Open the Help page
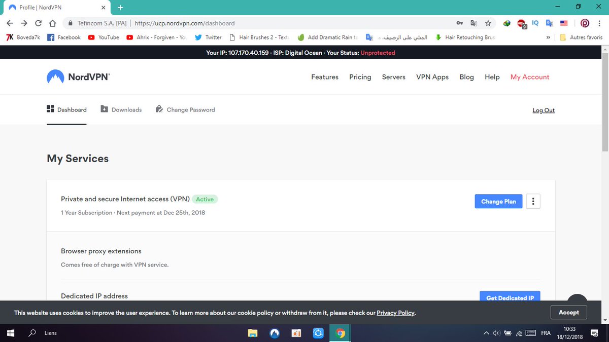Image resolution: width=609 pixels, height=342 pixels. 492,77
